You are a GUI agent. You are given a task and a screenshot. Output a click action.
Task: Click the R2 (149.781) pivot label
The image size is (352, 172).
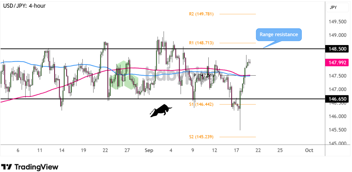[201, 14]
